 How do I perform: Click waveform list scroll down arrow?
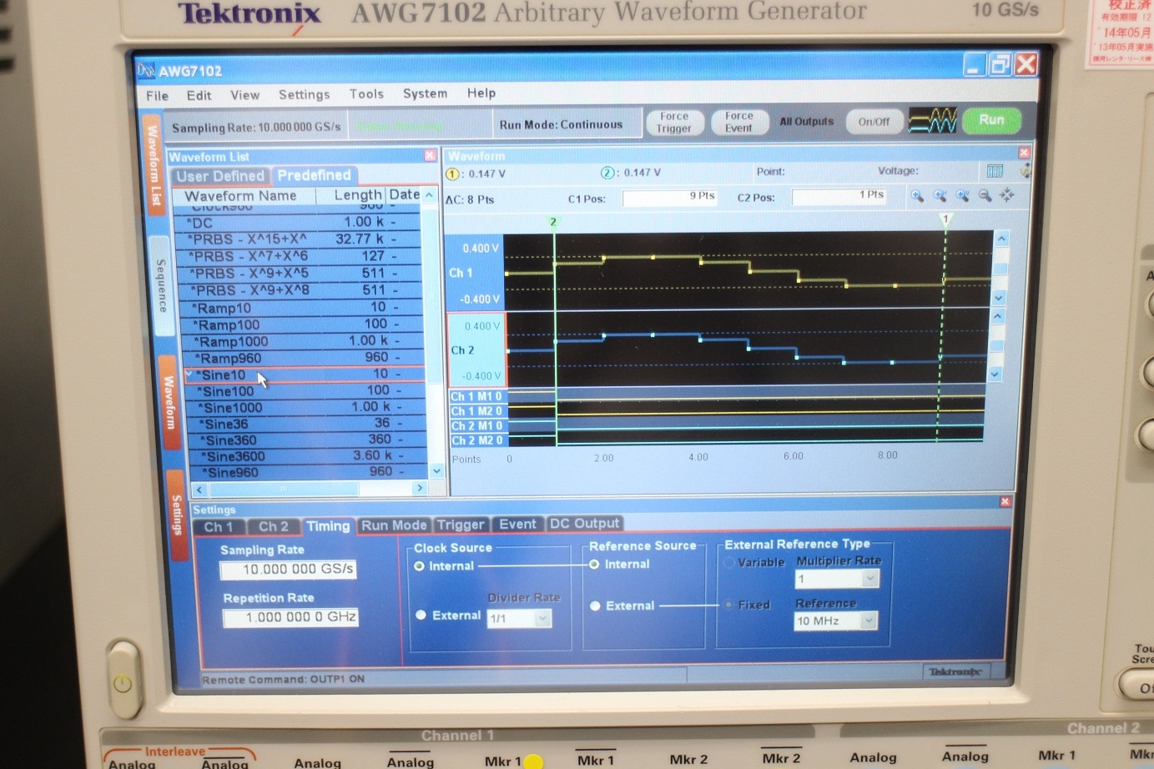[436, 471]
